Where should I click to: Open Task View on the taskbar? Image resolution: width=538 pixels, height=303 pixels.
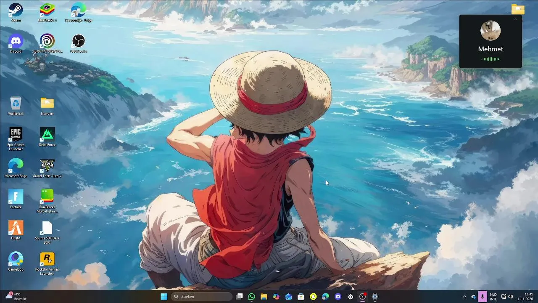(x=239, y=297)
